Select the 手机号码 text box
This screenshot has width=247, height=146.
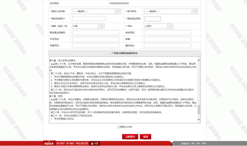pos(91,39)
